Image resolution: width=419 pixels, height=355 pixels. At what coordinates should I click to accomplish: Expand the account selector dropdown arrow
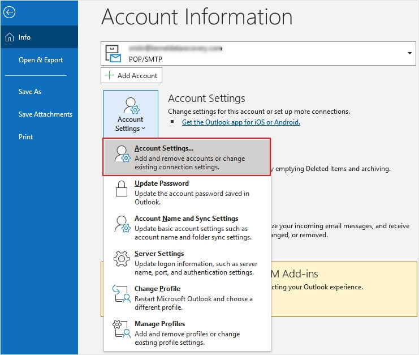pos(409,53)
